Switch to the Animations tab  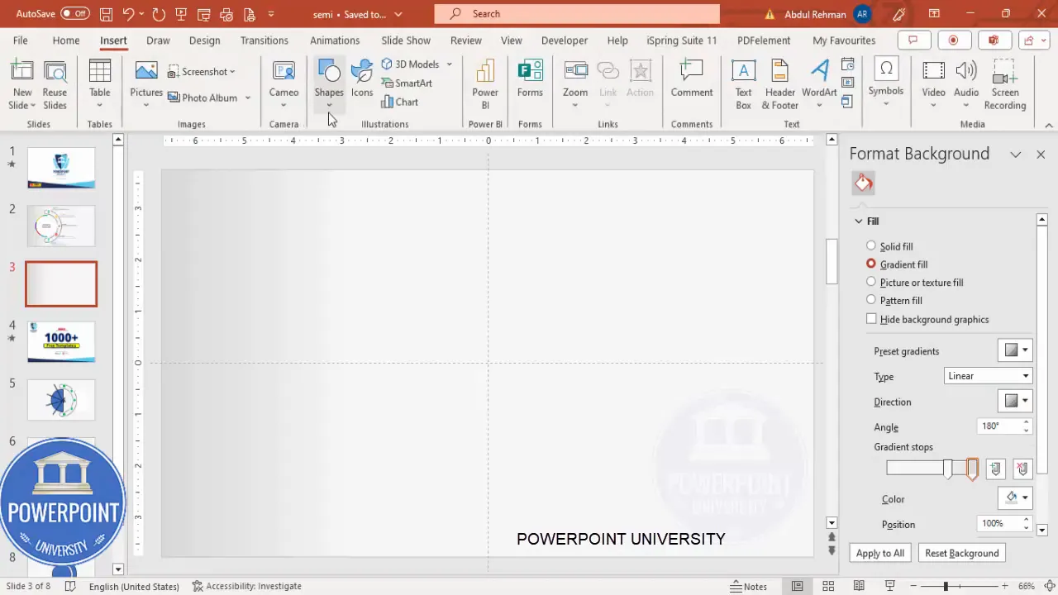pyautogui.click(x=335, y=40)
